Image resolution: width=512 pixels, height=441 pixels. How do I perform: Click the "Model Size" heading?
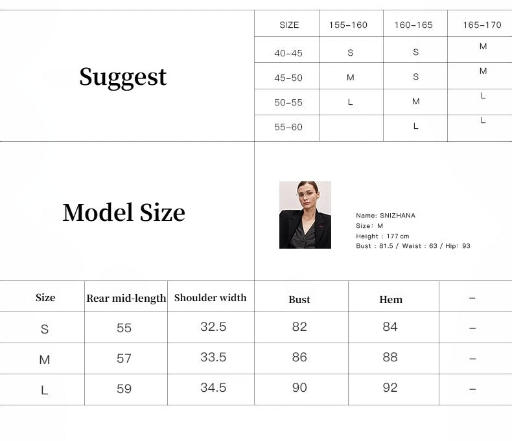[x=124, y=212]
